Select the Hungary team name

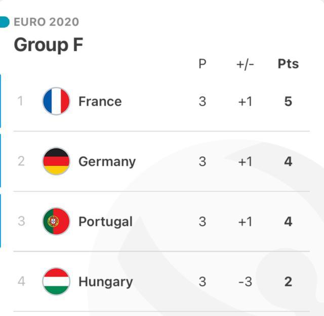click(x=105, y=282)
